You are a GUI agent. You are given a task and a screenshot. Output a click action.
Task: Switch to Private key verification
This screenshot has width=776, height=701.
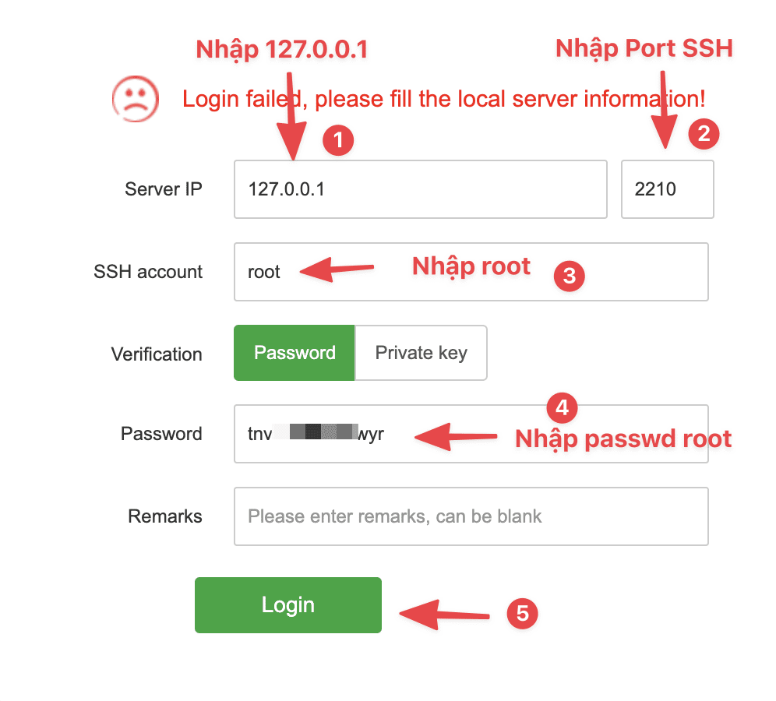421,352
